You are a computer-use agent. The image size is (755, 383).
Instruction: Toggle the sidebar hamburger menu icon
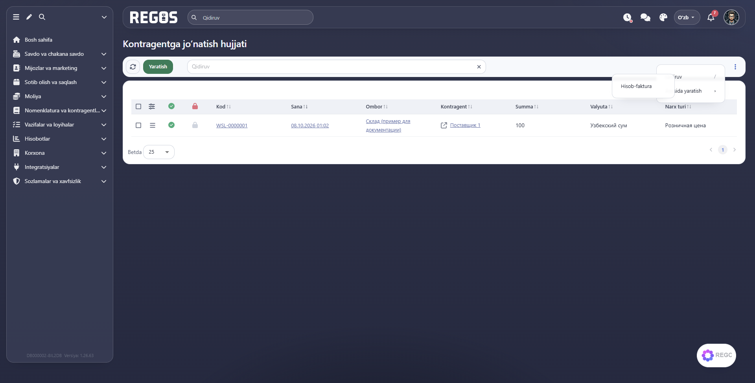point(16,17)
